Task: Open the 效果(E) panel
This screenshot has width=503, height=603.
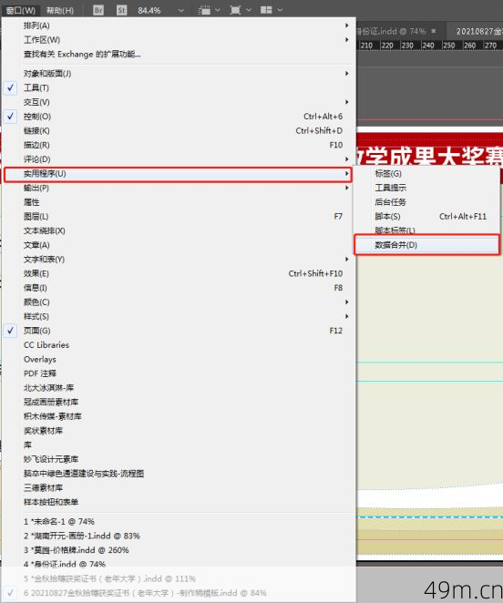Action: 179,273
